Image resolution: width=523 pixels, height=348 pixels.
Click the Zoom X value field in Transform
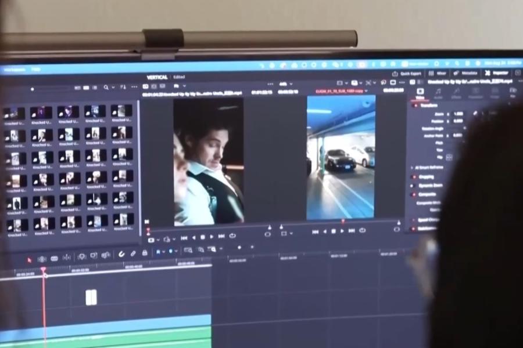459,114
